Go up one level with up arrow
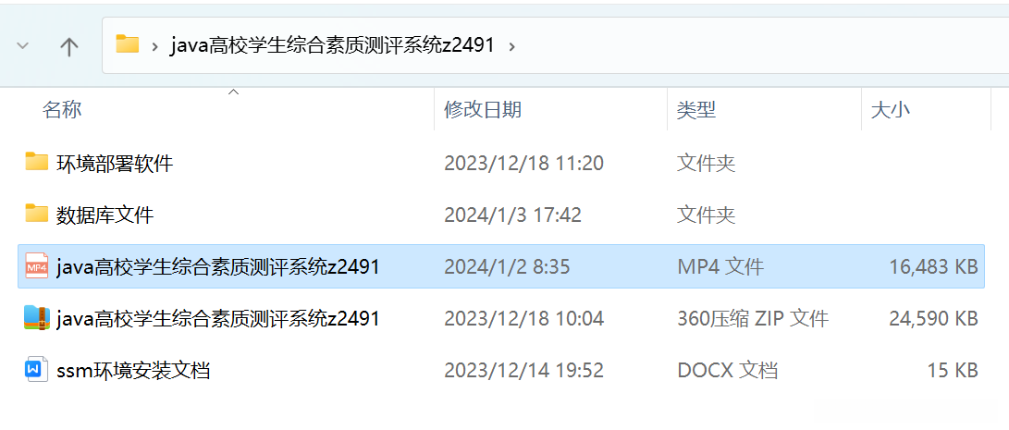 click(68, 45)
